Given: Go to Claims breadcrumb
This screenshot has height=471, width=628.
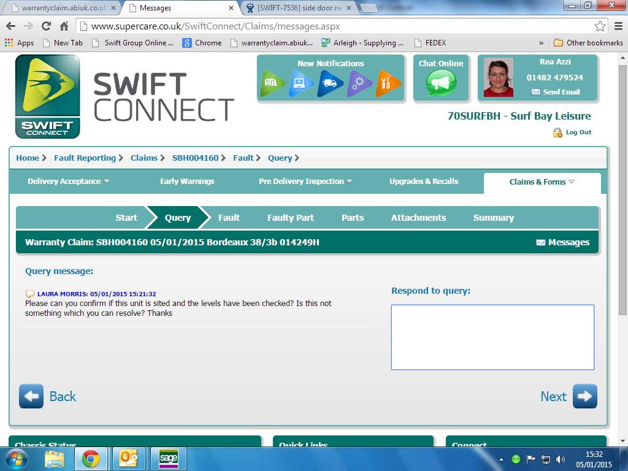Looking at the screenshot, I should click(x=144, y=158).
